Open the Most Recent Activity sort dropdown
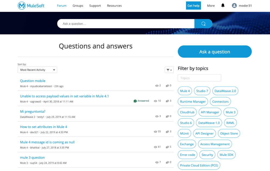270x171 pixels. [37, 70]
